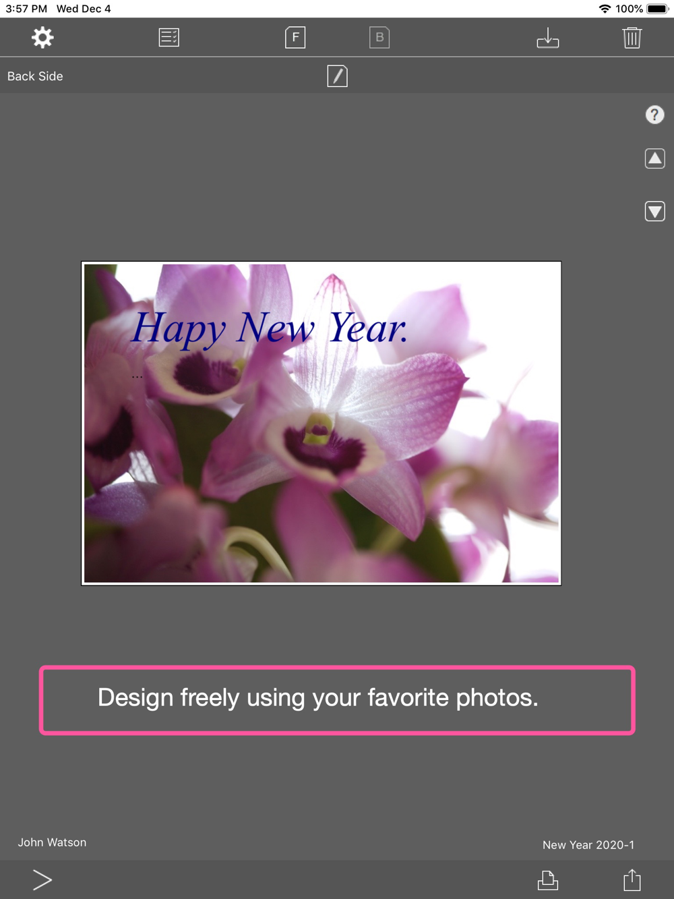Viewport: 674px width, 899px height.
Task: Tap the up triangle arrow button
Action: tap(654, 158)
